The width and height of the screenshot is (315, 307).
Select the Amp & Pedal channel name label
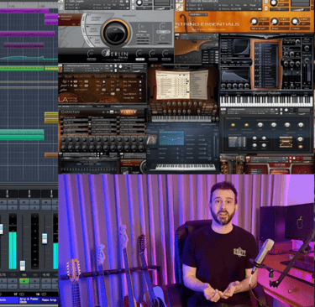pos(29,300)
